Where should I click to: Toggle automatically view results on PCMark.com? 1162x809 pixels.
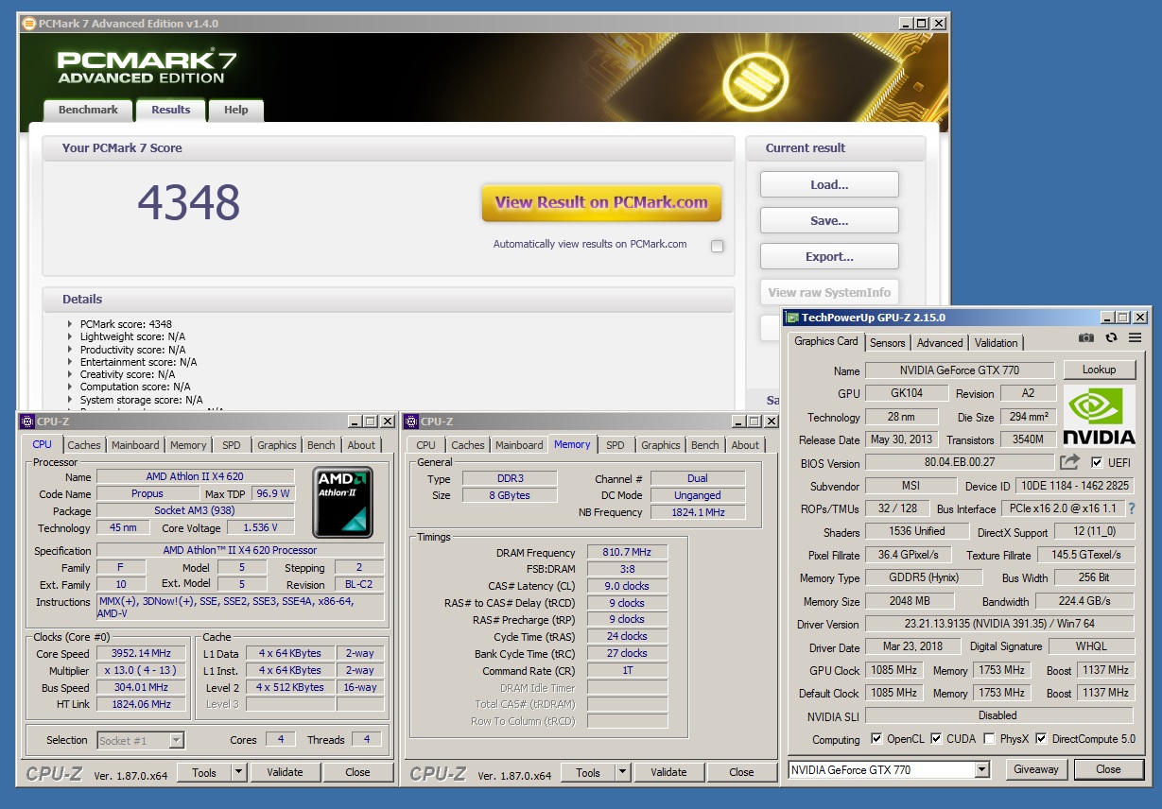(x=717, y=246)
